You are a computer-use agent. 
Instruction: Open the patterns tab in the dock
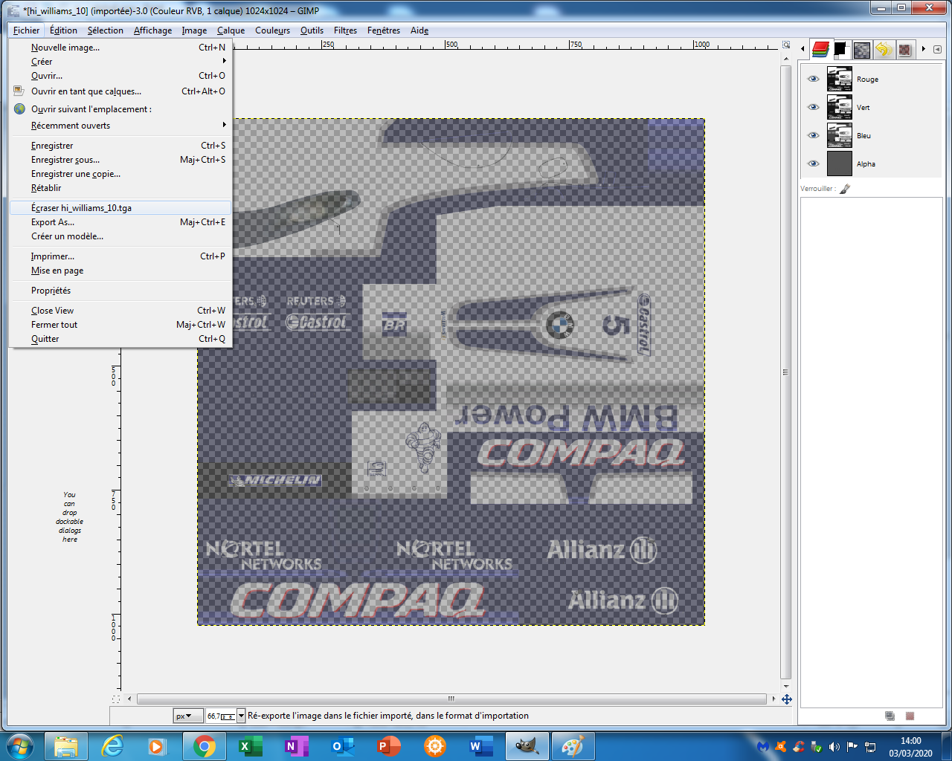861,50
